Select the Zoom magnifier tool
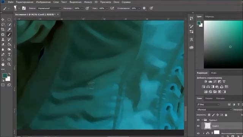 [9, 64]
